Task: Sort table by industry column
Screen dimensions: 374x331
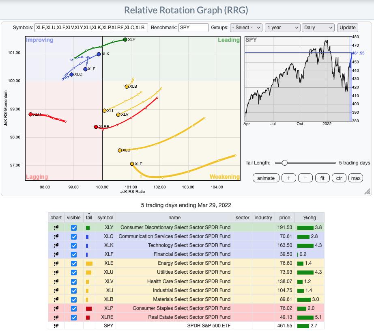Action: tap(263, 218)
